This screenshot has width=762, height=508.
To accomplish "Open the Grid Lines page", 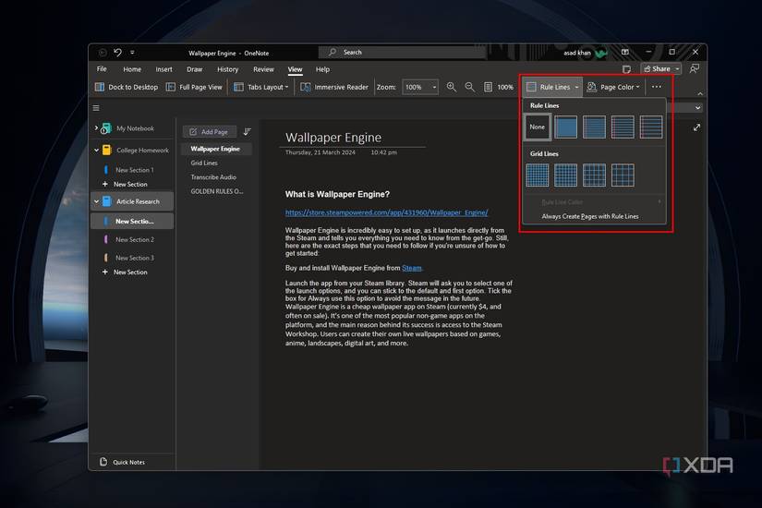I will (x=204, y=163).
